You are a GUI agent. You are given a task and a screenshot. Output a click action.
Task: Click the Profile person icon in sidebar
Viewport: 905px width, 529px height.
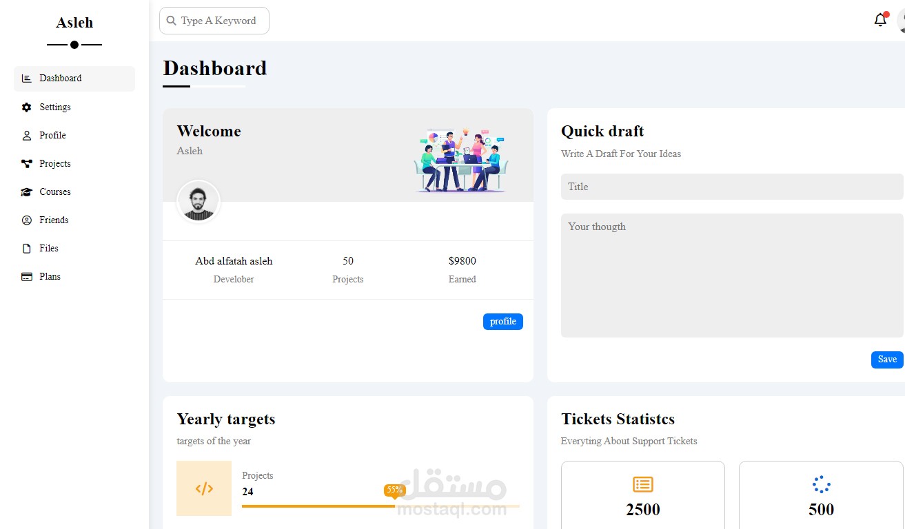pyautogui.click(x=27, y=136)
